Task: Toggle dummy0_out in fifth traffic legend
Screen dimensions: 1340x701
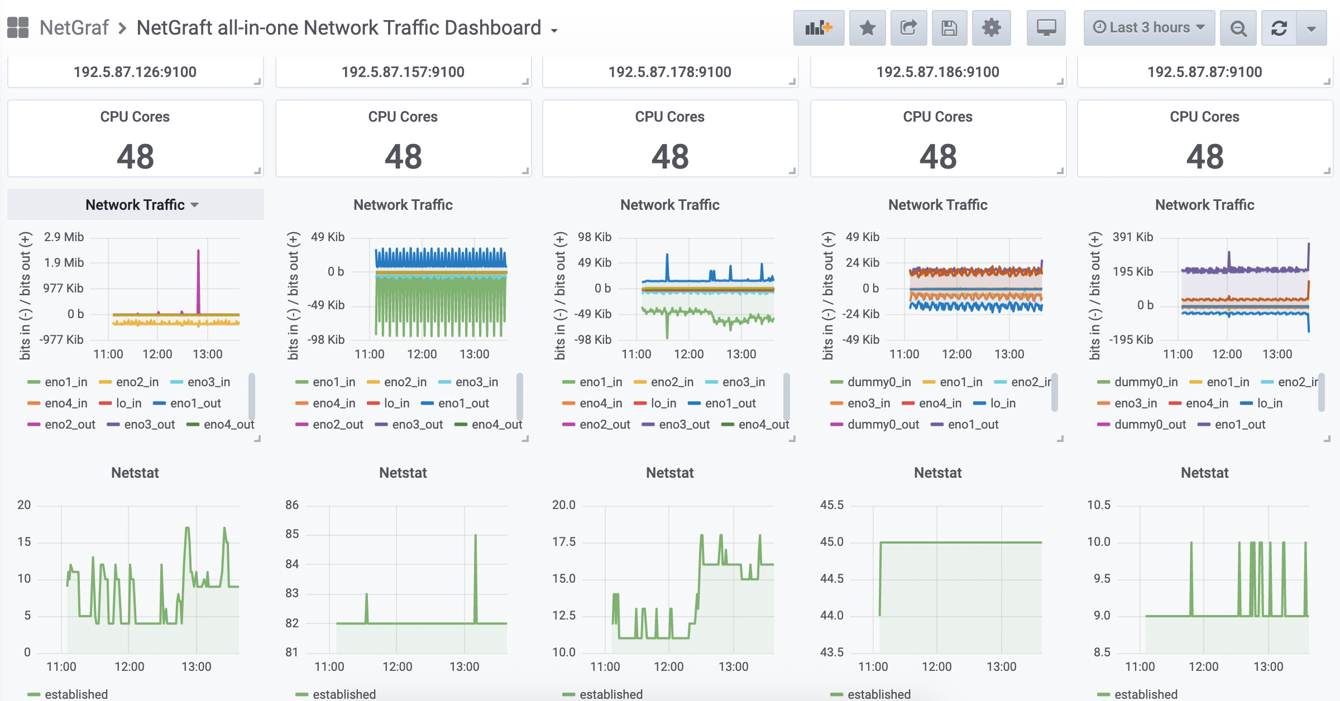Action: coord(1150,424)
